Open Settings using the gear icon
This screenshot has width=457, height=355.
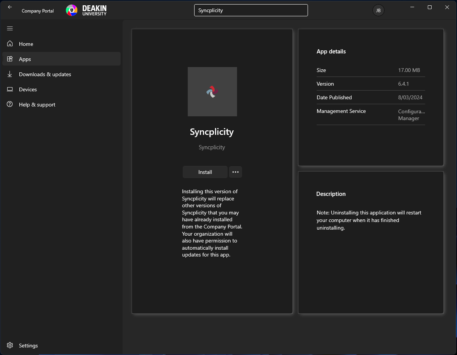click(x=10, y=346)
